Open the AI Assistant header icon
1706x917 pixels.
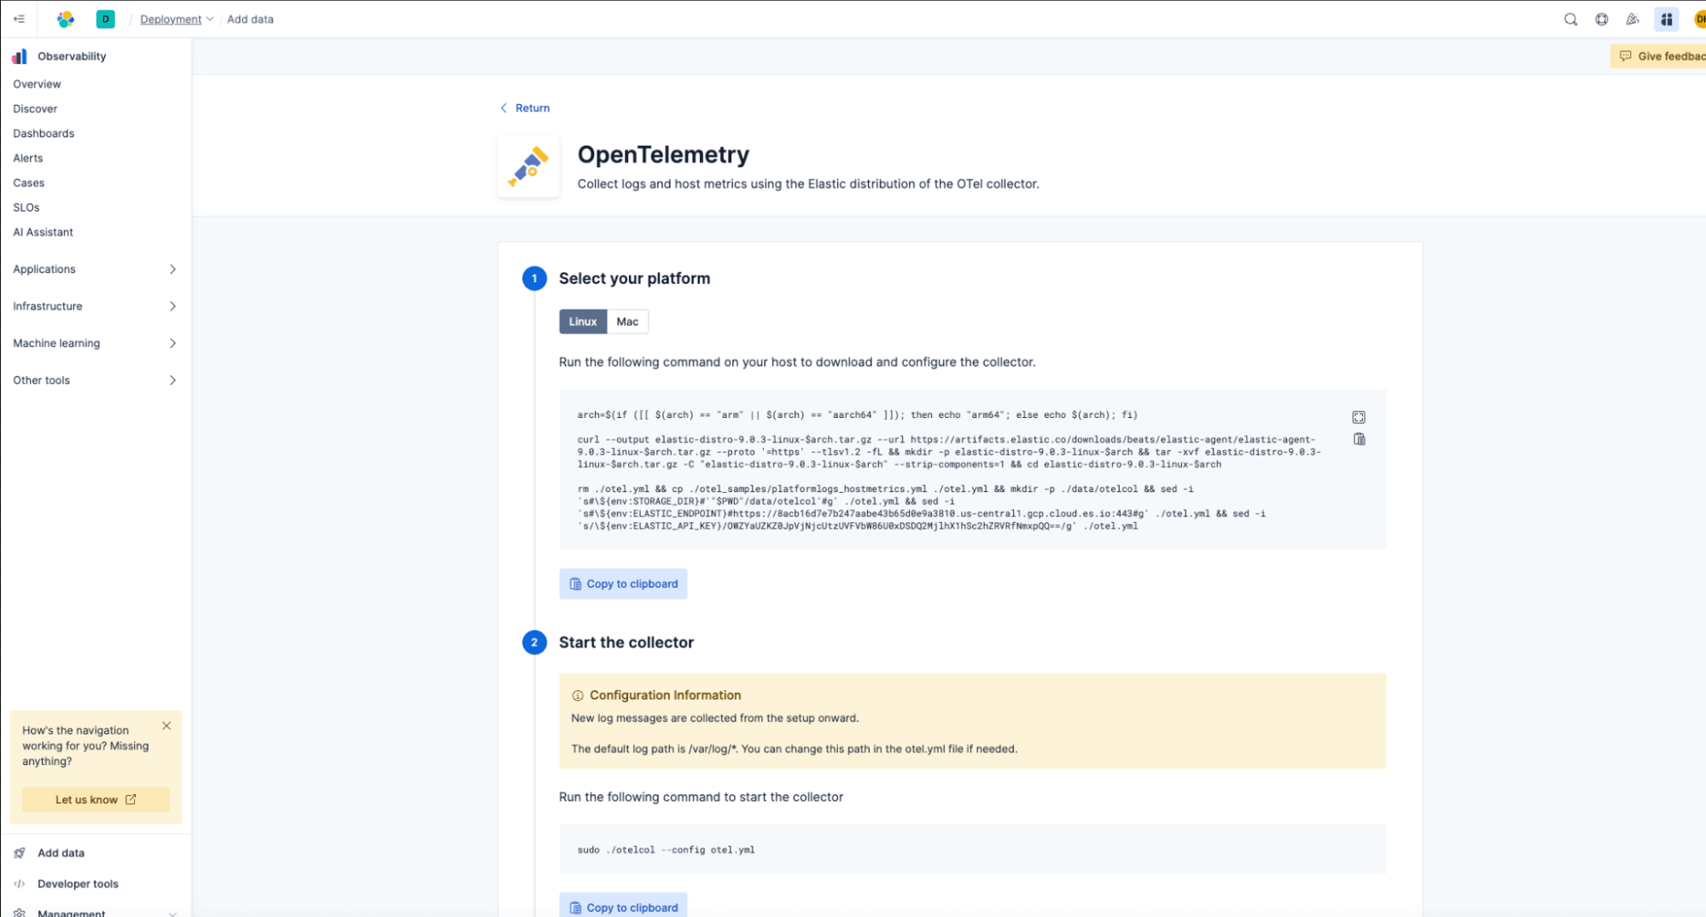[x=1666, y=19]
